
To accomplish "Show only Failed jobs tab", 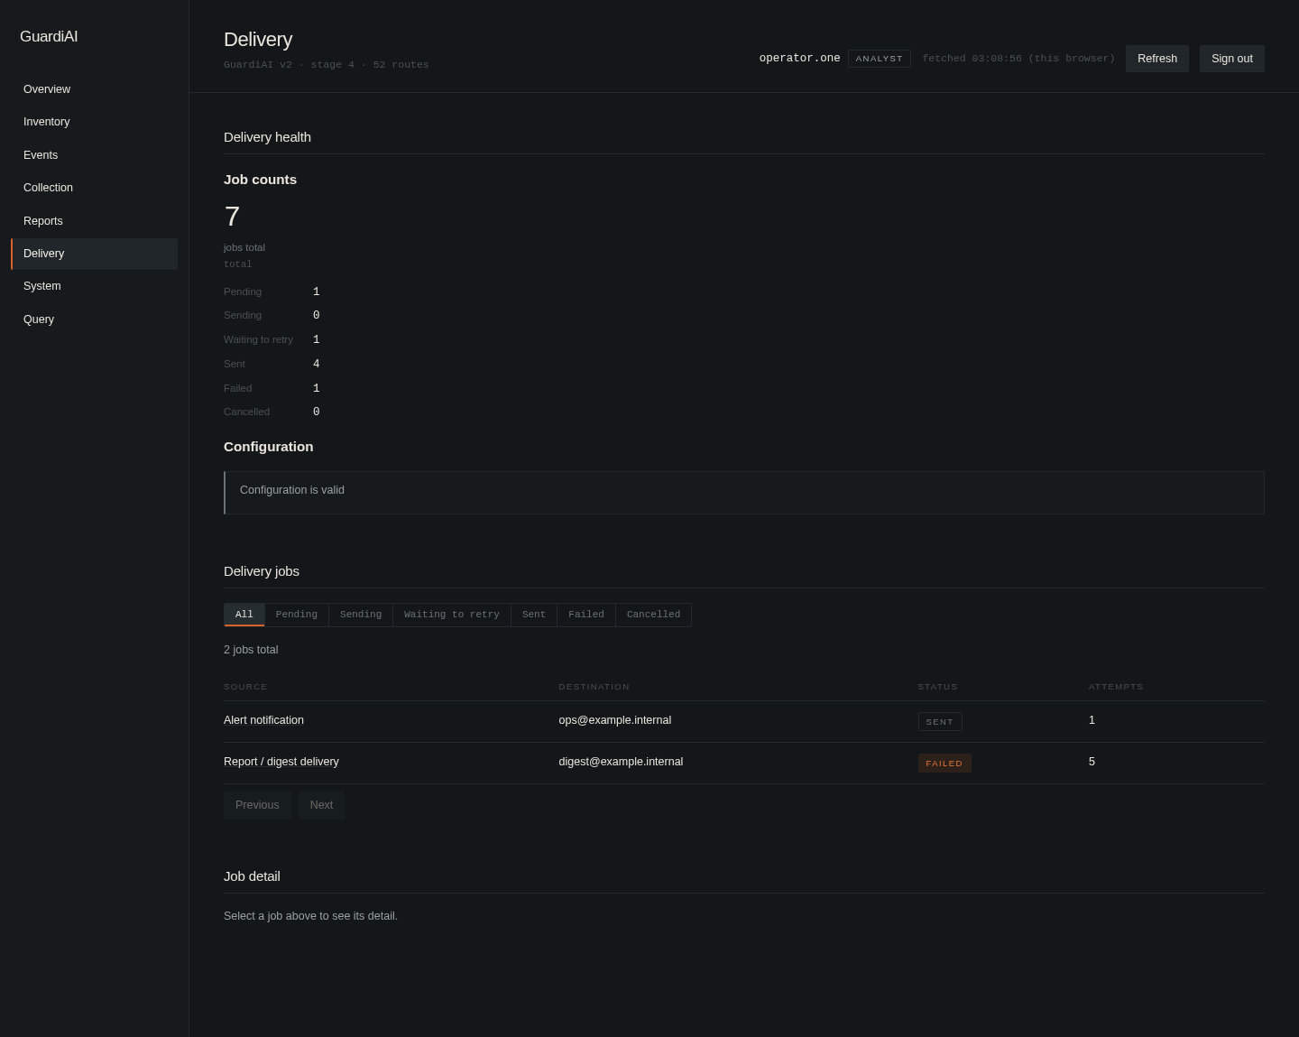I will pyautogui.click(x=586, y=615).
